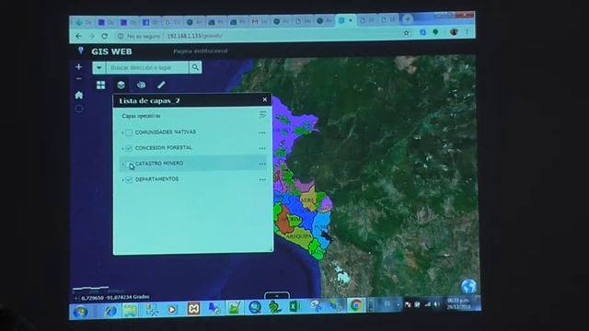Open the layer list stack icon
Image resolution: width=589 pixels, height=331 pixels.
click(x=121, y=86)
